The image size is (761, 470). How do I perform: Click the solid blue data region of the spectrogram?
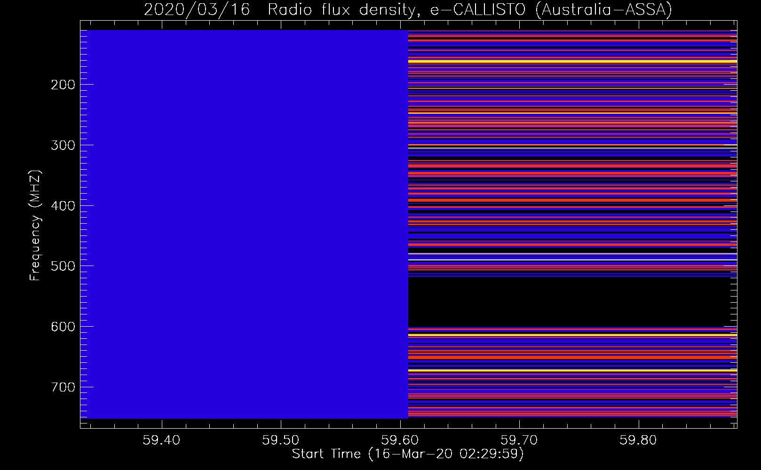pos(244,224)
